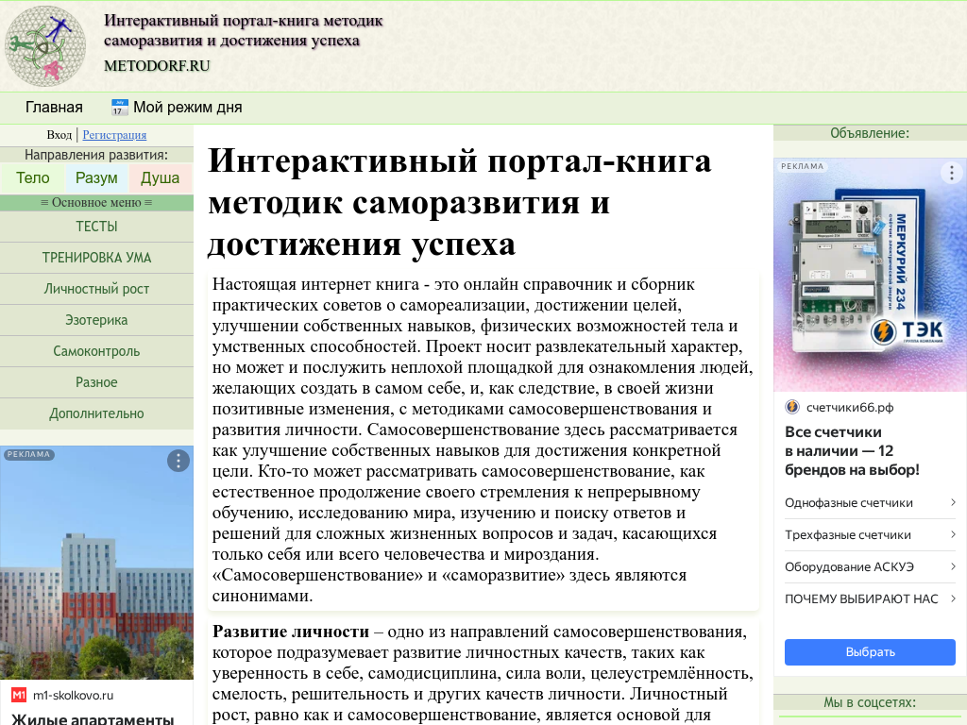The width and height of the screenshot is (967, 725).
Task: Click the Меркурий 234 meter ad image
Action: point(870,275)
